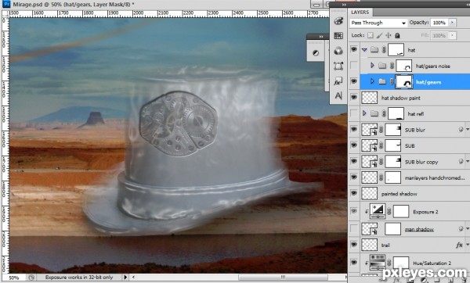Open the Pass Through blend mode dropdown
Viewport: 470px width, 283px height.
tap(378, 23)
